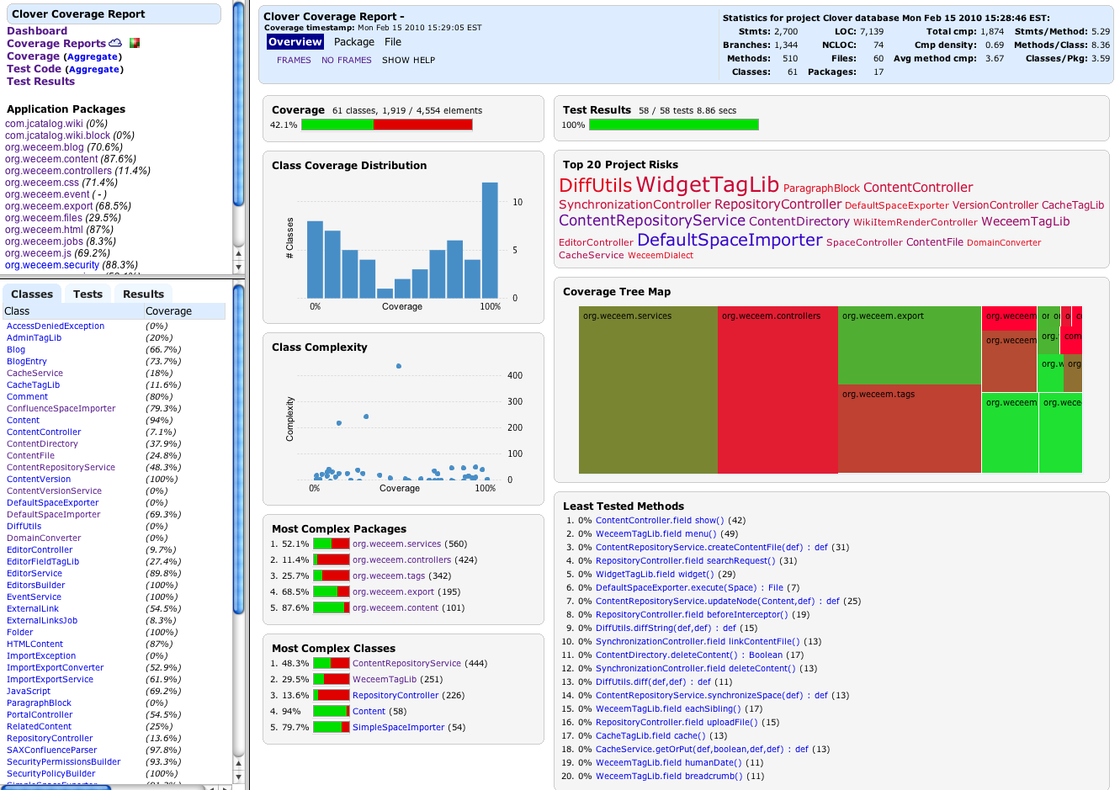Open SimpleSpaceImporter in Most Complex Classes

(x=398, y=728)
